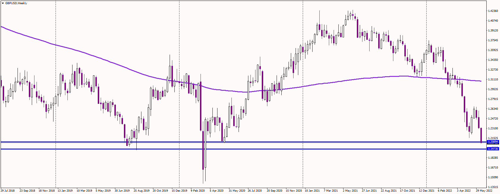Click the 23 Sep 2018 date label

(x=27, y=191)
